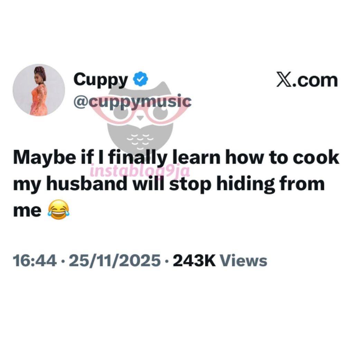Click the owl watermark's small beak
The height and width of the screenshot is (354, 354).
[x=140, y=118]
